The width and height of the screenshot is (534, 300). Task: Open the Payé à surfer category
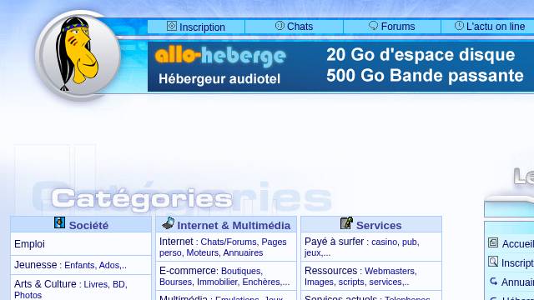coord(334,242)
